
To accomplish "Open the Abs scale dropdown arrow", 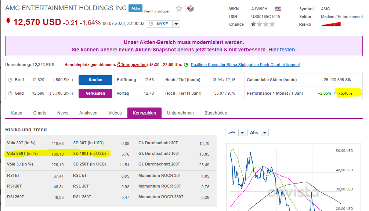I will click(x=265, y=133).
